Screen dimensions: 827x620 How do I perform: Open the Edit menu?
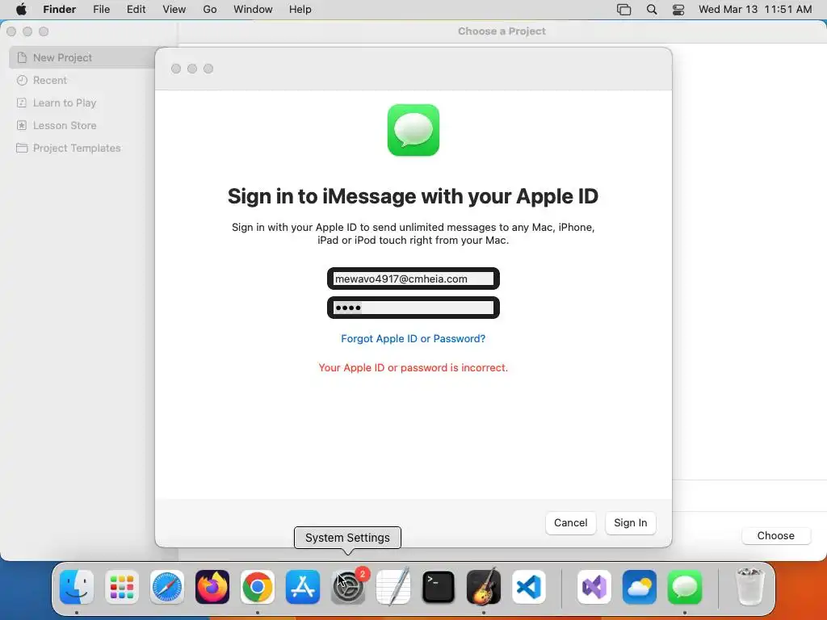click(x=136, y=10)
